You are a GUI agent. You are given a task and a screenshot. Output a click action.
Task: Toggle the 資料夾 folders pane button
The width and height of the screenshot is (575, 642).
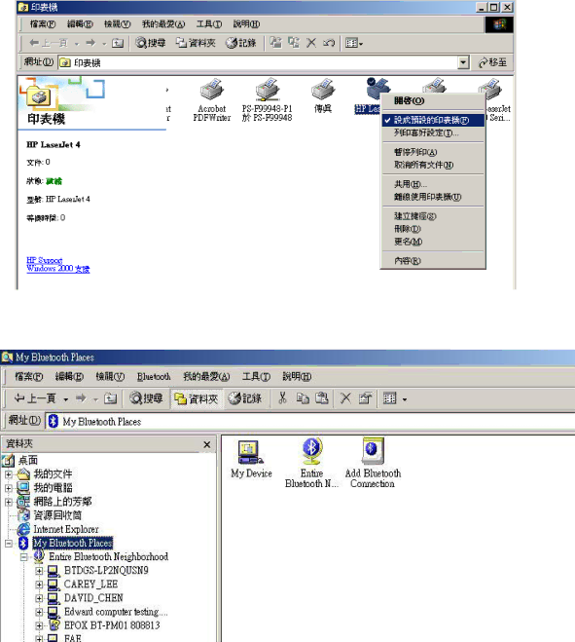[197, 398]
